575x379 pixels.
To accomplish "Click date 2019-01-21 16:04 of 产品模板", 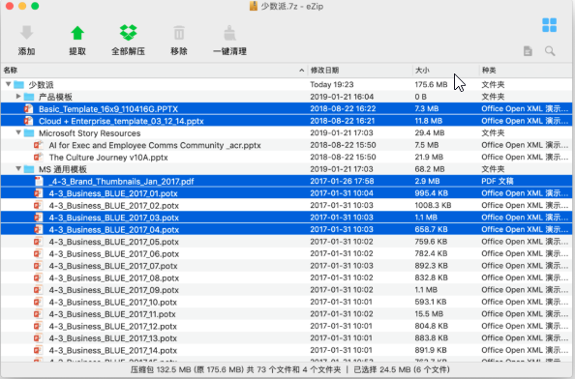I will 342,97.
